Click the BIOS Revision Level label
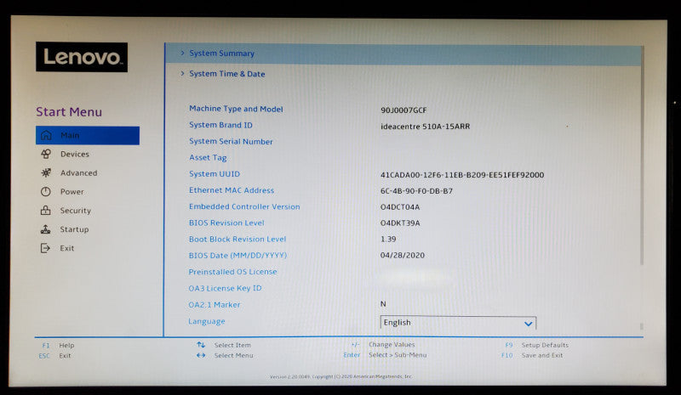Screen dimensions: 681x395 pos(226,223)
